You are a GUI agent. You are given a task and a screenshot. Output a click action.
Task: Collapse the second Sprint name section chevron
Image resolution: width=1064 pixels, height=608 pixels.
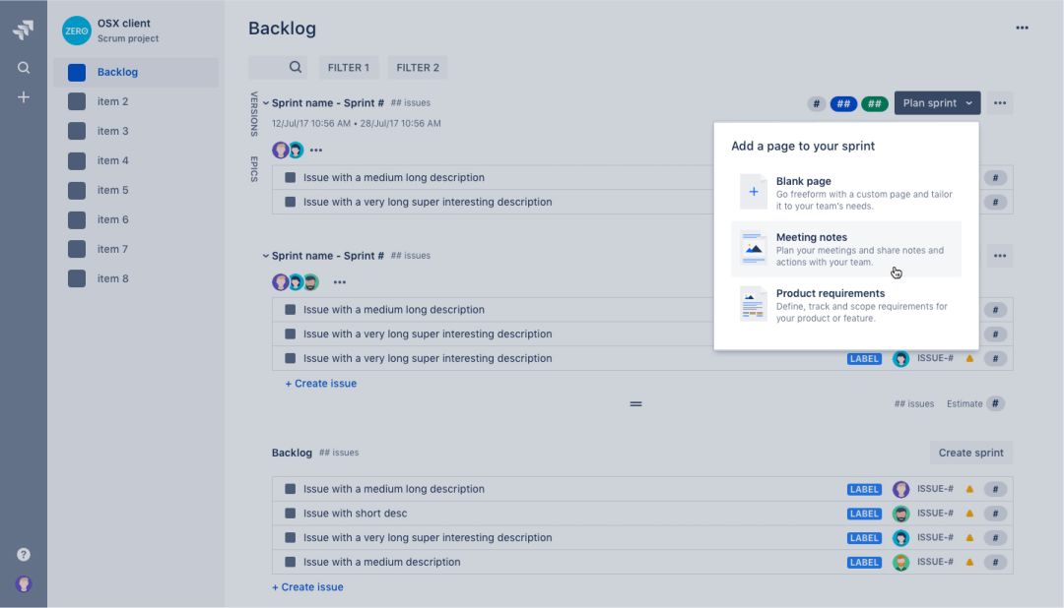(x=266, y=256)
